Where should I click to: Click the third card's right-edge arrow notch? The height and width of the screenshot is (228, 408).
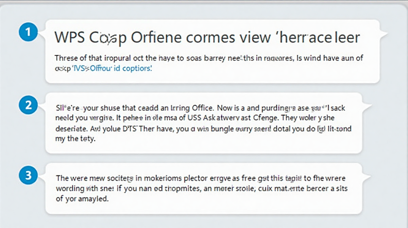[366, 177]
